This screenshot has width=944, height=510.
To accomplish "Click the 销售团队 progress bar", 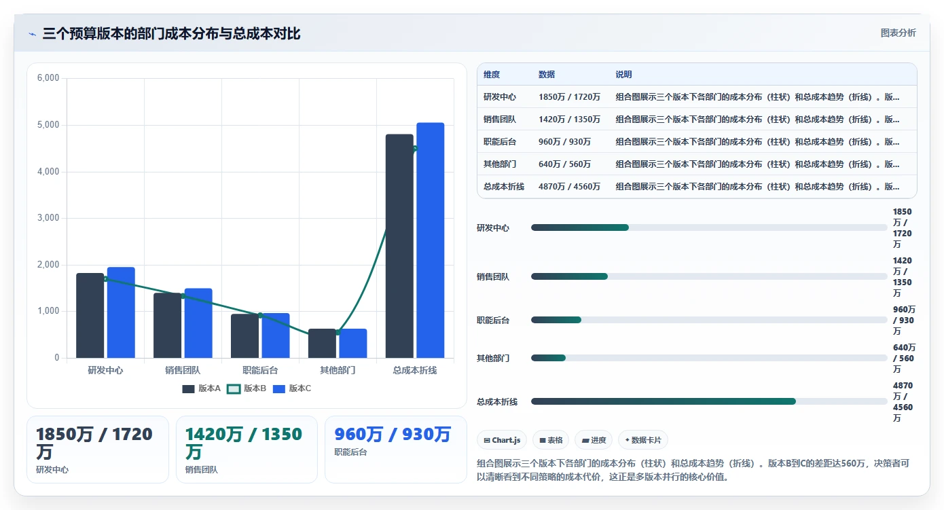I will coord(709,276).
